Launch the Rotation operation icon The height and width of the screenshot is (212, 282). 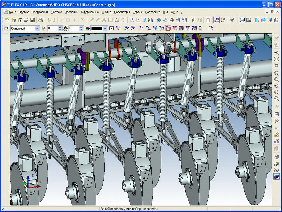click(165, 20)
